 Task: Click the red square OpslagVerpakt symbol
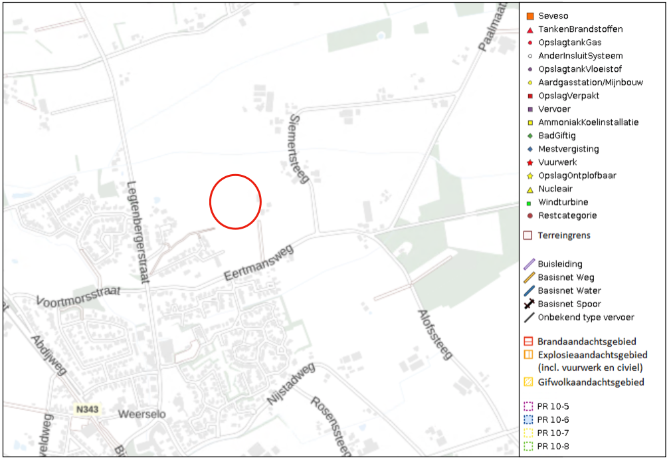click(x=530, y=96)
